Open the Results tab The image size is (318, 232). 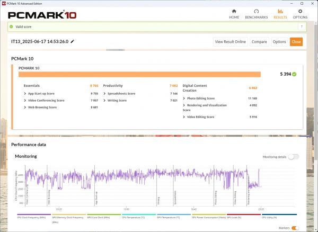(280, 14)
